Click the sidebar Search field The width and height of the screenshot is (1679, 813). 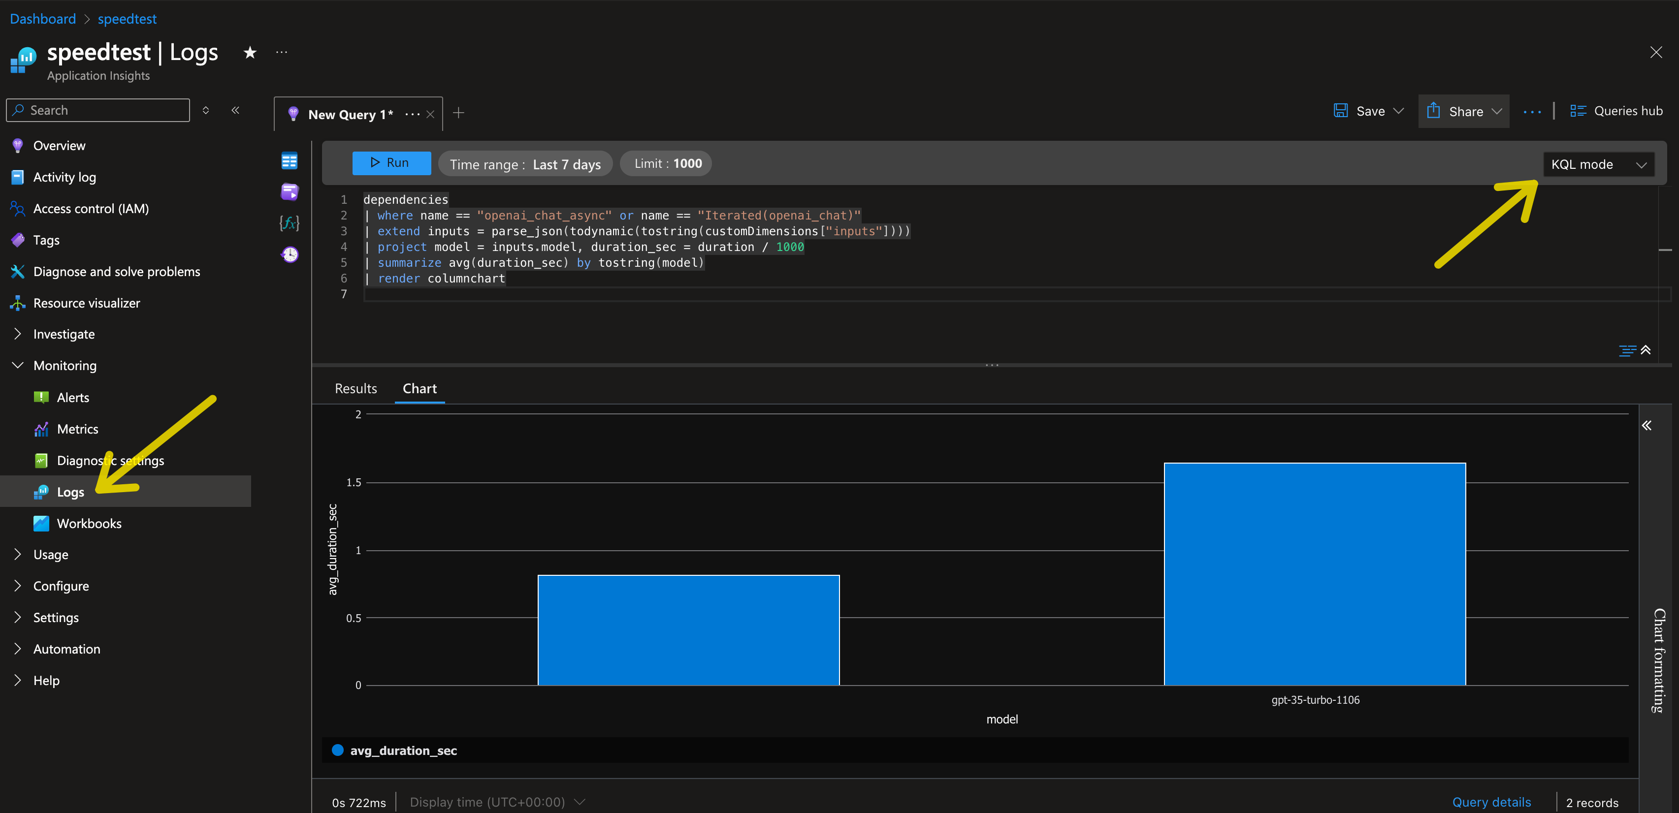pos(98,110)
